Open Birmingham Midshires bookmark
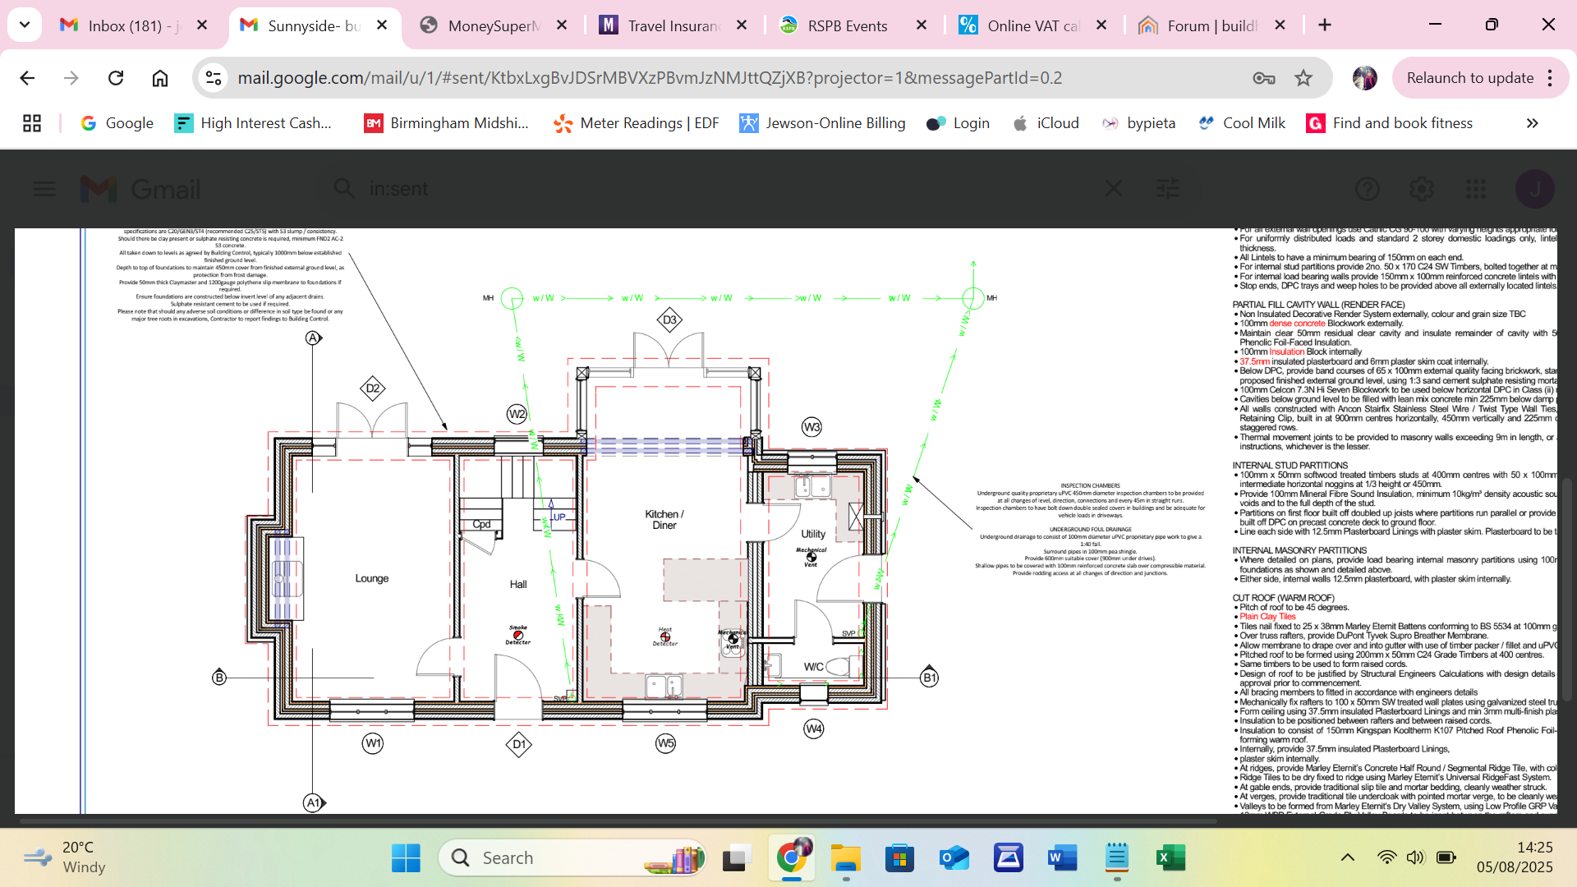The width and height of the screenshot is (1577, 887). tap(447, 123)
